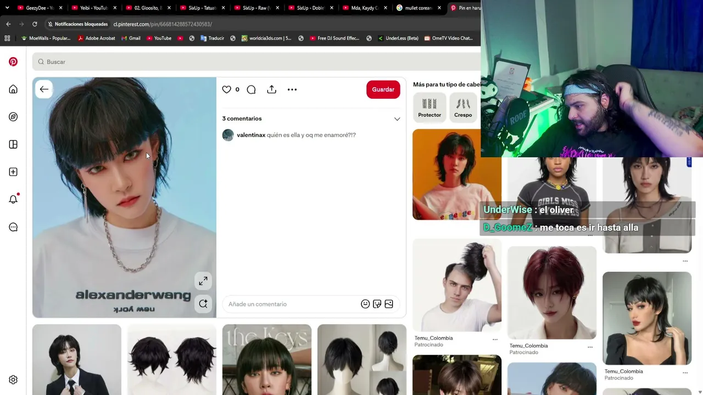This screenshot has width=703, height=395.
Task: Open the red-haired short cut pin
Action: pos(552,293)
